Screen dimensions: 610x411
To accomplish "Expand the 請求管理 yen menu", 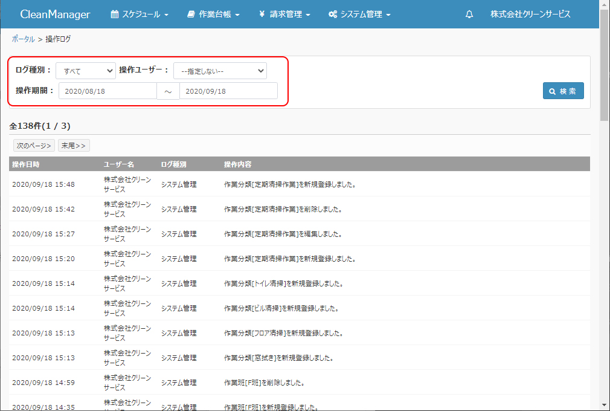I will (x=284, y=15).
